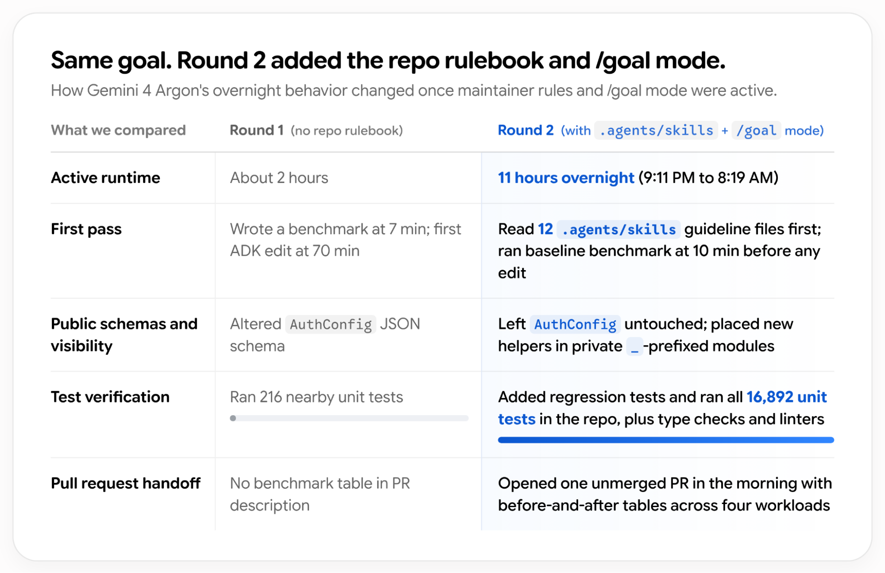
Task: Select the subtitle about Gemini 4 Argon's overnight behavior
Action: (414, 91)
